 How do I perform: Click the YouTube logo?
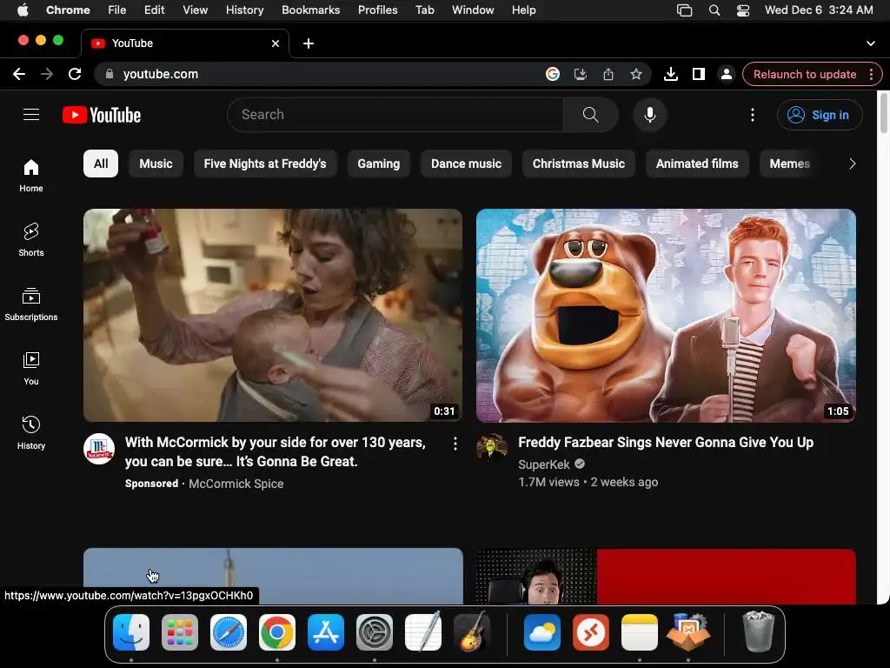(102, 115)
